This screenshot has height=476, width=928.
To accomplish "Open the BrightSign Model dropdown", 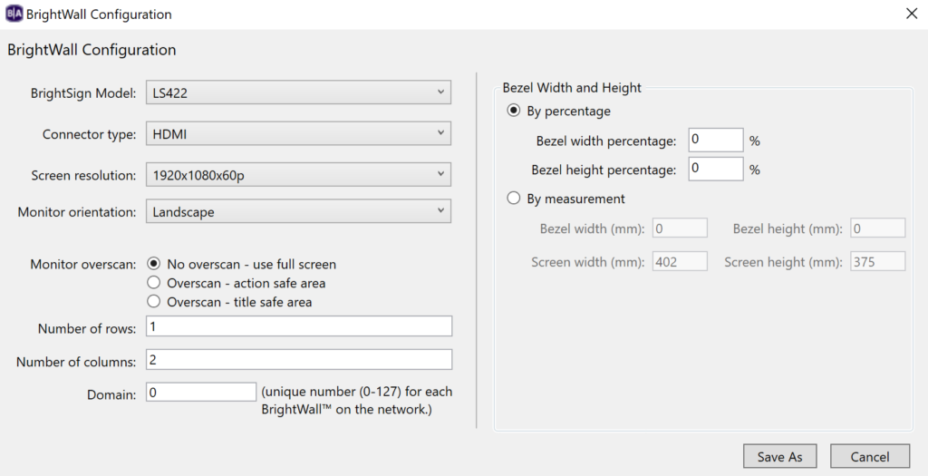I will coord(298,92).
